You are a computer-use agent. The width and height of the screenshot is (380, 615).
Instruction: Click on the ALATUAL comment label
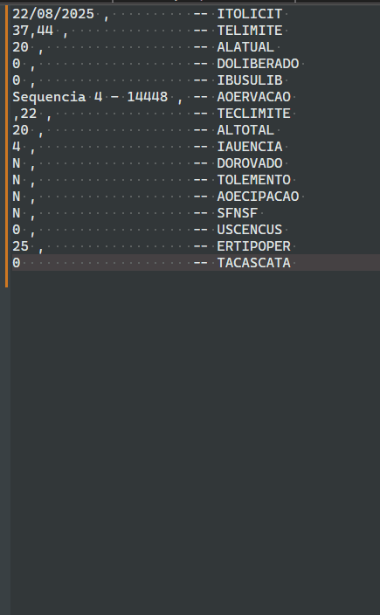pos(245,47)
